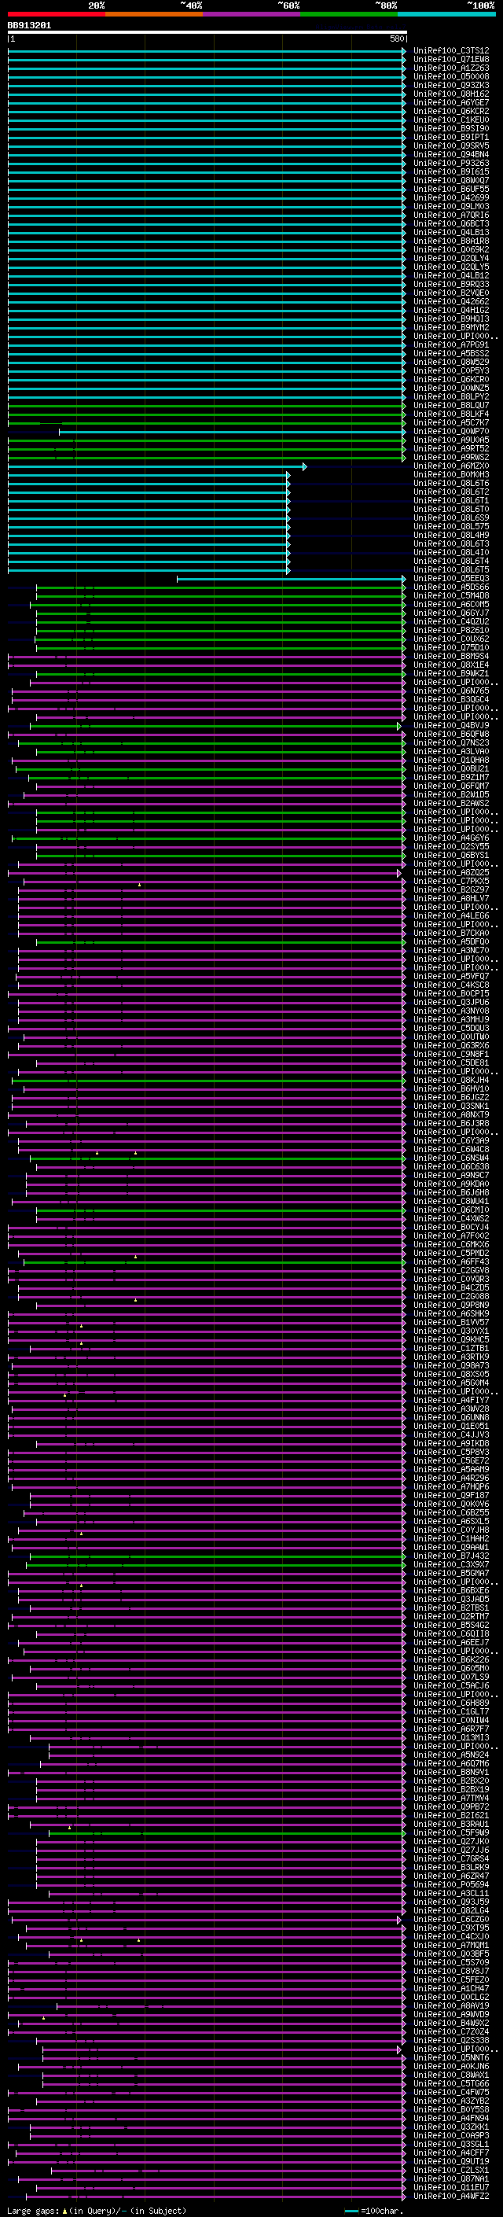This screenshot has width=503, height=2217.
Task: Select the UniRef100_A5DS66 label
Action: pyautogui.click(x=451, y=587)
